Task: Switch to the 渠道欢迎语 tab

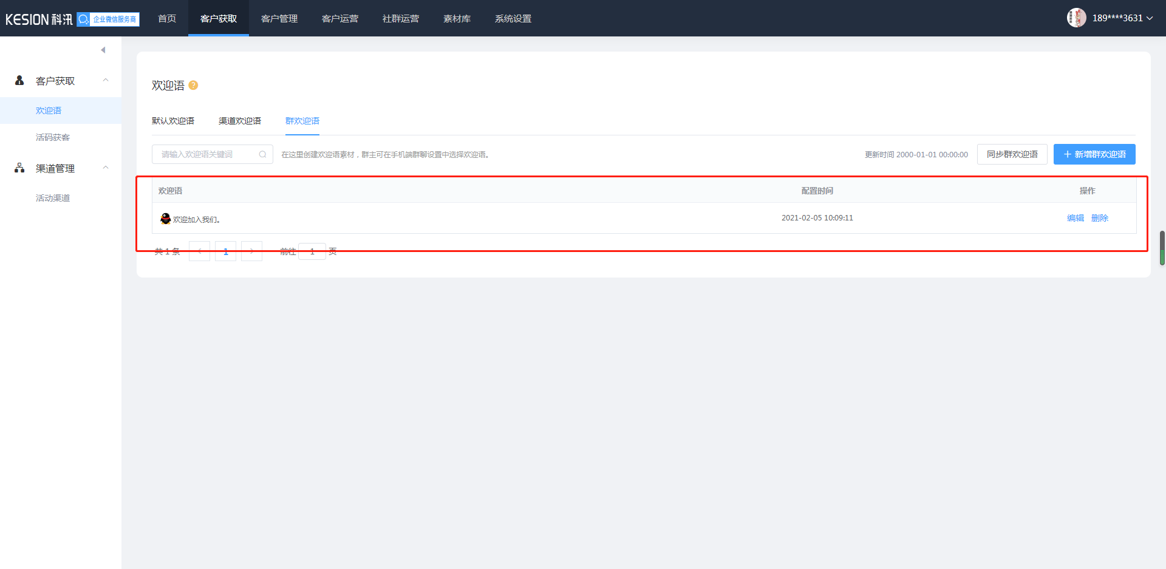Action: pyautogui.click(x=240, y=121)
